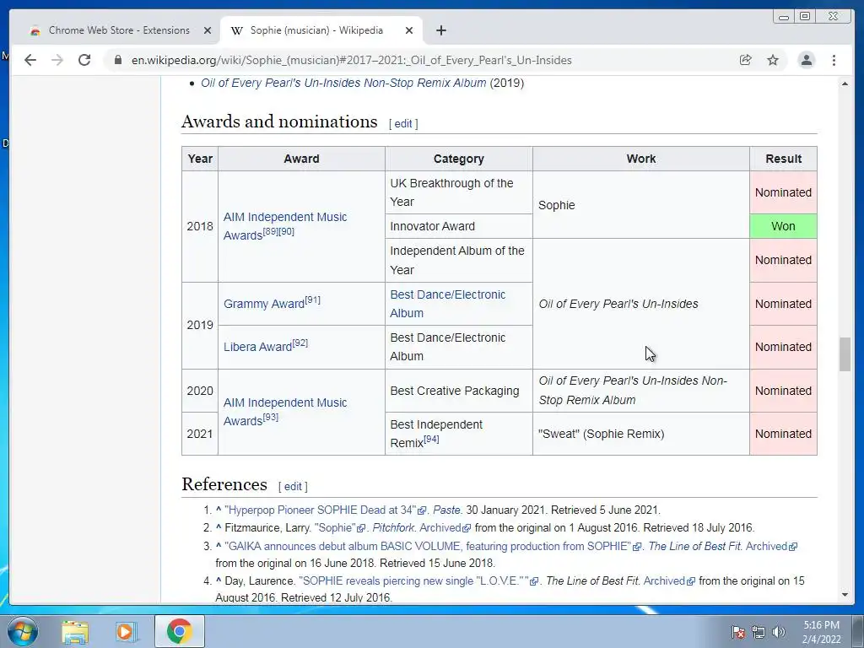Click the Independent Album of the Year cell
This screenshot has width=864, height=648.
(x=458, y=260)
